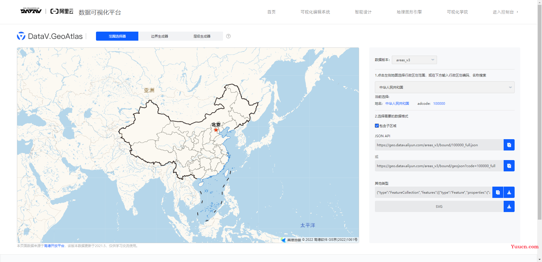The image size is (542, 262).
Task: Download the FeatureCollection JSON file
Action: pyautogui.click(x=509, y=192)
